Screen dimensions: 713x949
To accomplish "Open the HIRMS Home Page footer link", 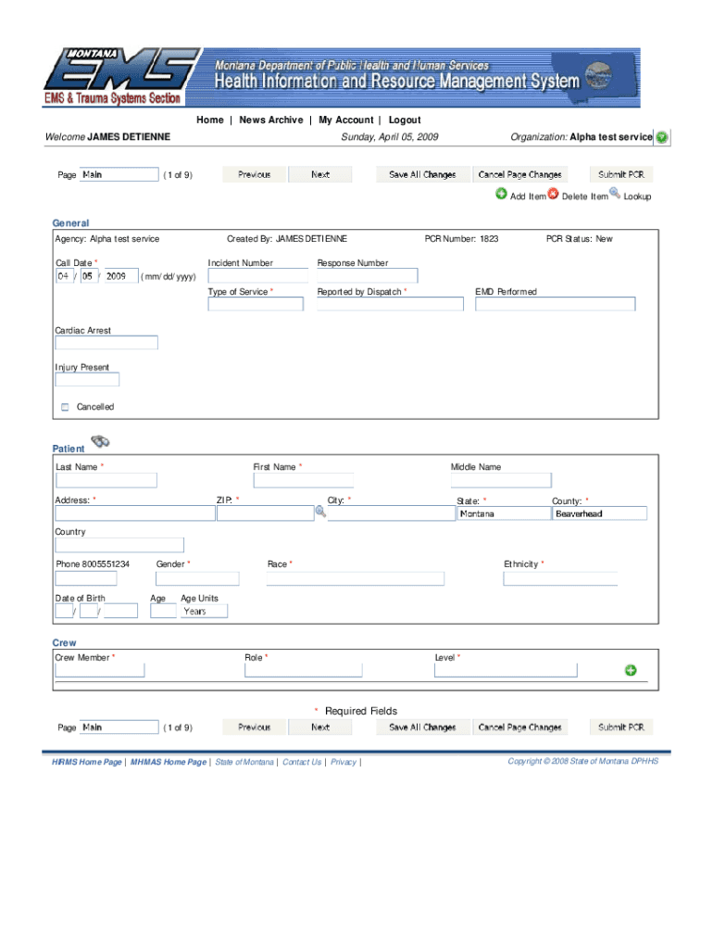I will 87,762.
